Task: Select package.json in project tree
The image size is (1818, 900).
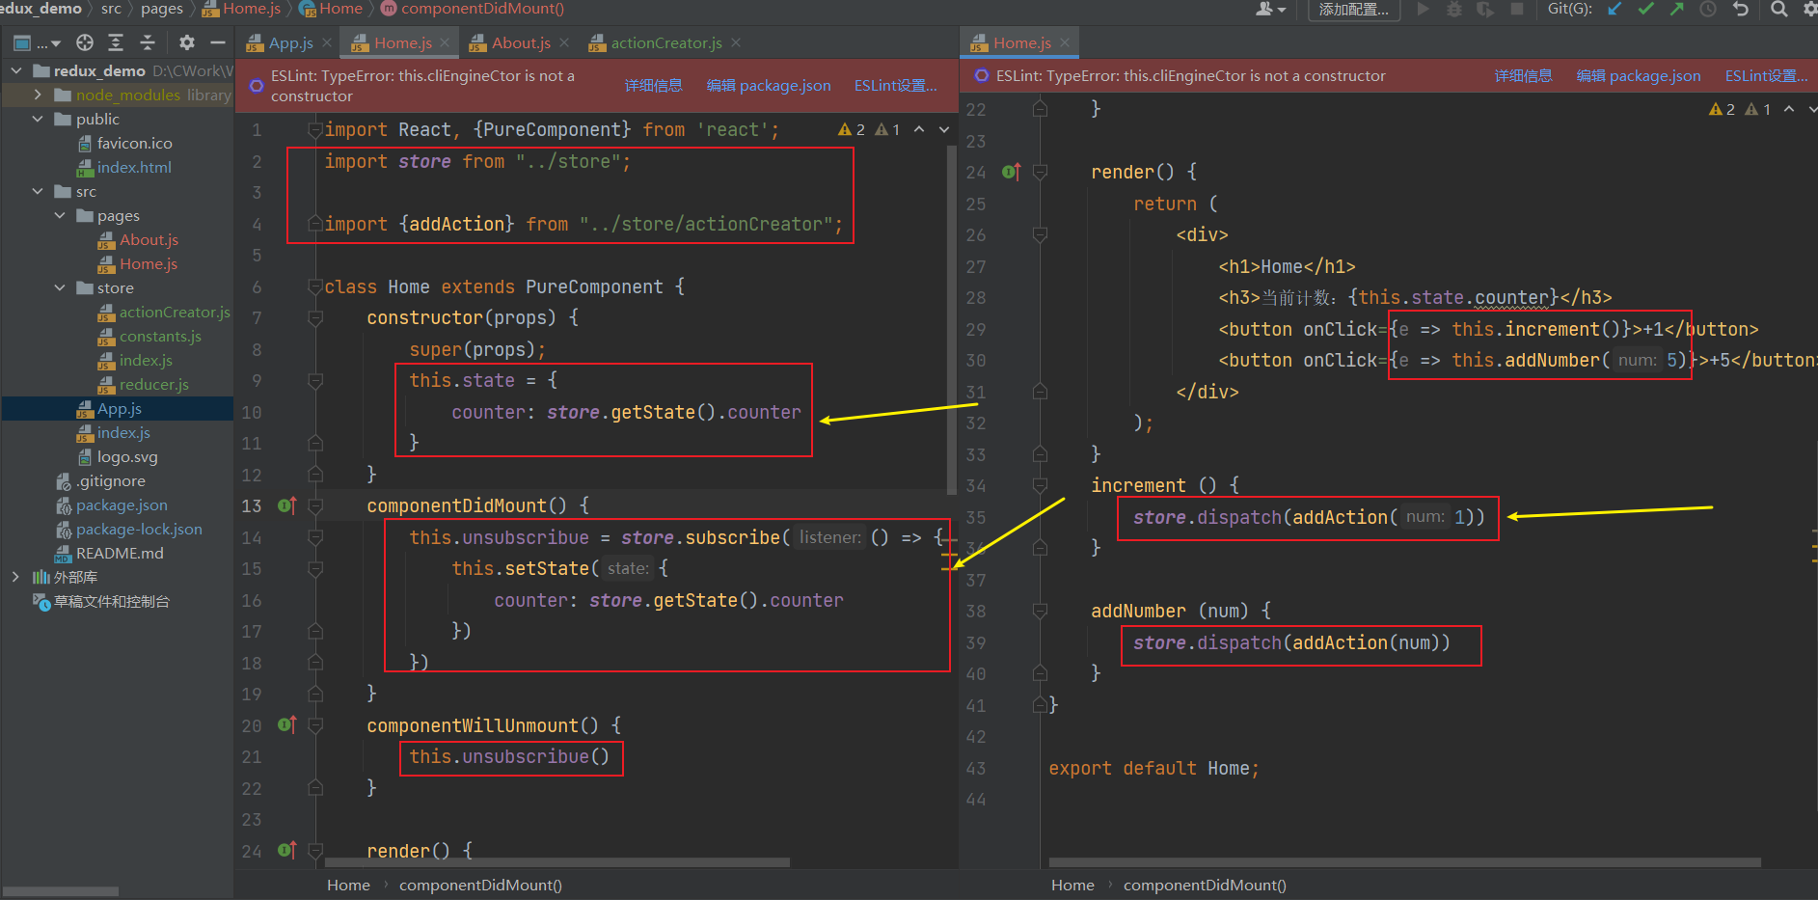Action: pyautogui.click(x=122, y=505)
